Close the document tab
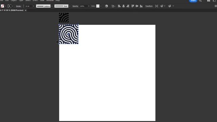Screen dimensions: 217x122 pos(26,11)
